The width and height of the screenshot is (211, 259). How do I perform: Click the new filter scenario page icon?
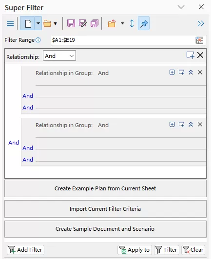click(28, 23)
